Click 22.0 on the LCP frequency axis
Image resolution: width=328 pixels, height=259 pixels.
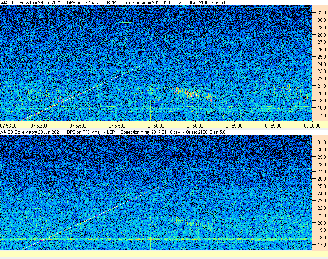pyautogui.click(x=322, y=208)
